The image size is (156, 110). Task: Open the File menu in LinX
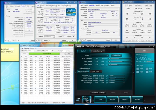pos(22,48)
